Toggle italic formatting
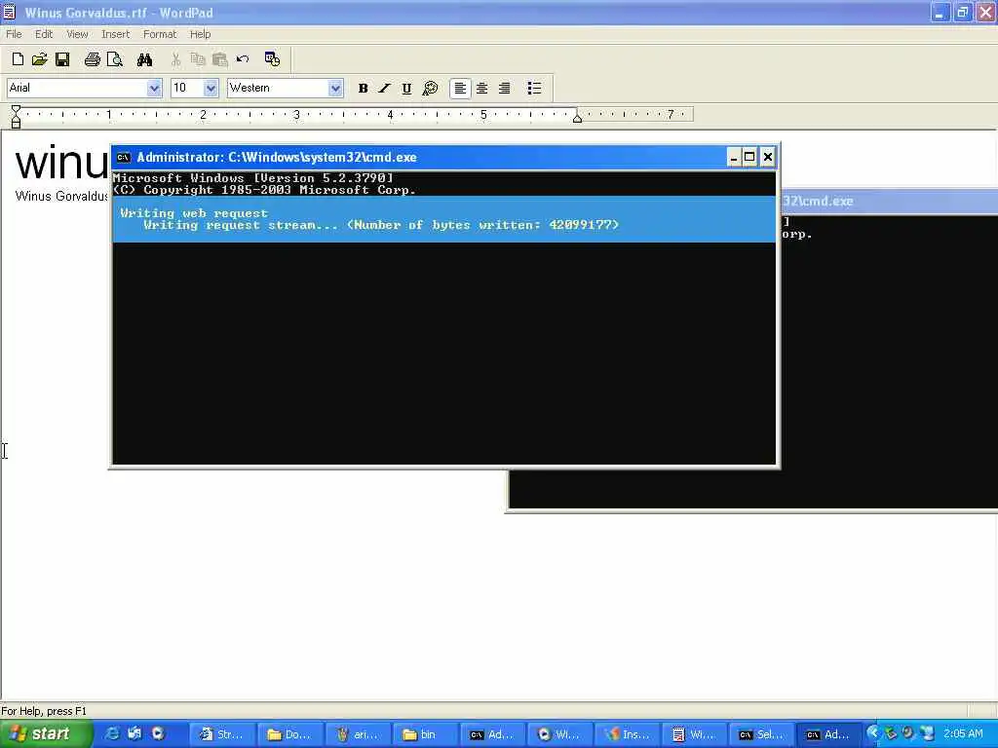Image resolution: width=998 pixels, height=748 pixels. click(384, 89)
